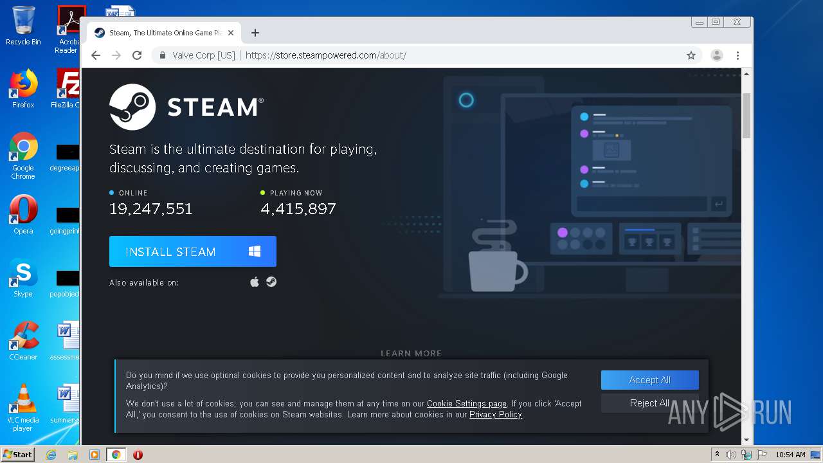Click the network tray icon
This screenshot has height=463, width=823.
click(746, 455)
